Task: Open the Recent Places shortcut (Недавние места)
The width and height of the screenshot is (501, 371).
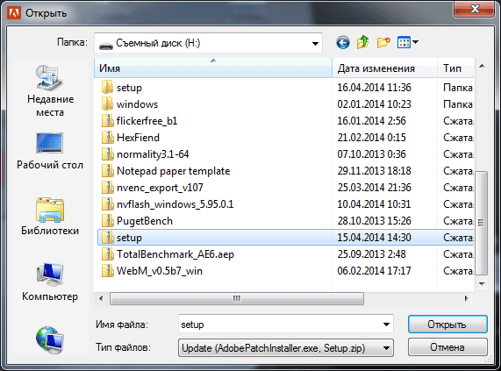Action: point(50,91)
